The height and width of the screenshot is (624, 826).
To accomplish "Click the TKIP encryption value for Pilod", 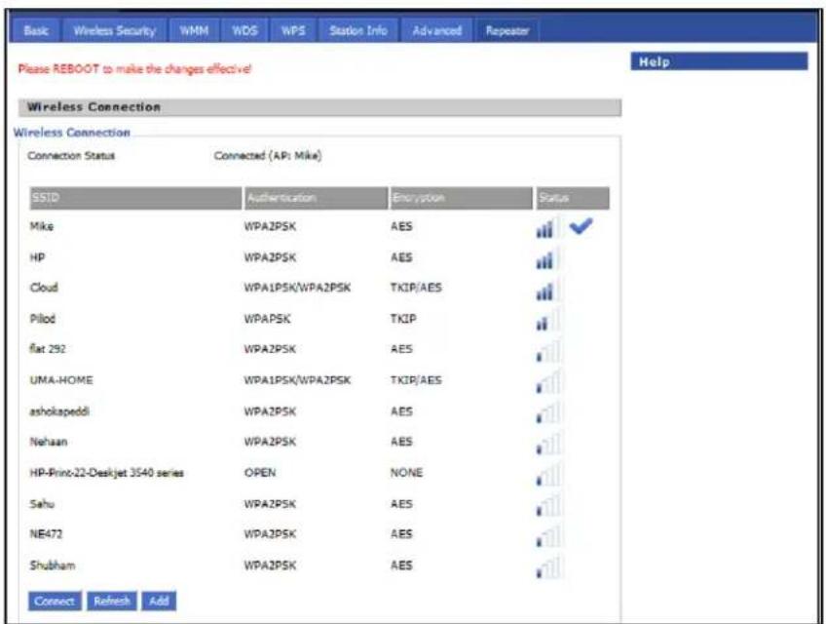I will click(x=403, y=319).
